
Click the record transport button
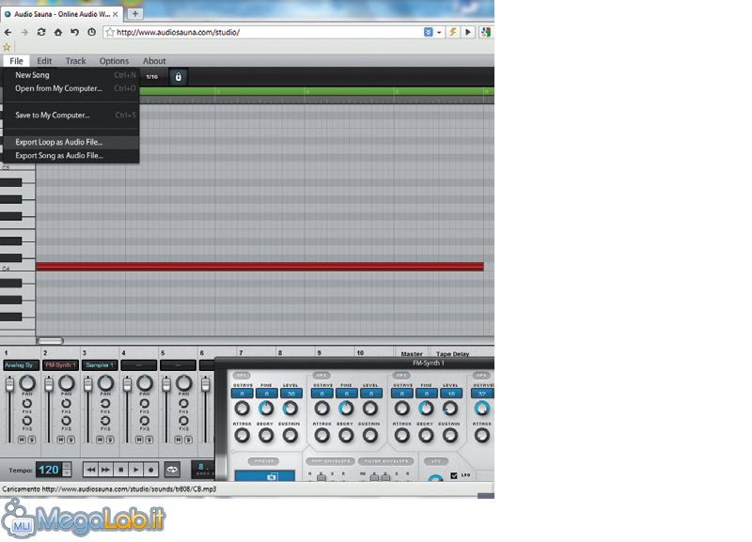tap(151, 470)
